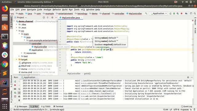197x111 pixels.
Task: Rerun Application in Run panel
Action: pyautogui.click(x=15, y=81)
